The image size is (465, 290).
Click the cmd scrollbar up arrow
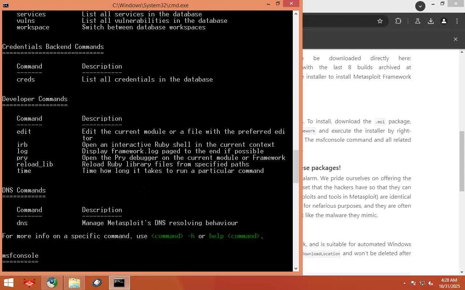(x=296, y=14)
